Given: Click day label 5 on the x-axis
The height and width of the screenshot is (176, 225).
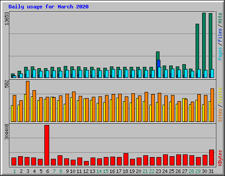Looking at the screenshot, I should [x=41, y=171].
